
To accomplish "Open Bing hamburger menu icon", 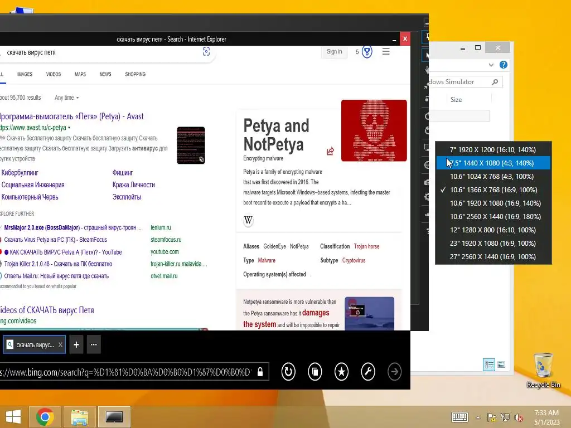I will tap(386, 51).
